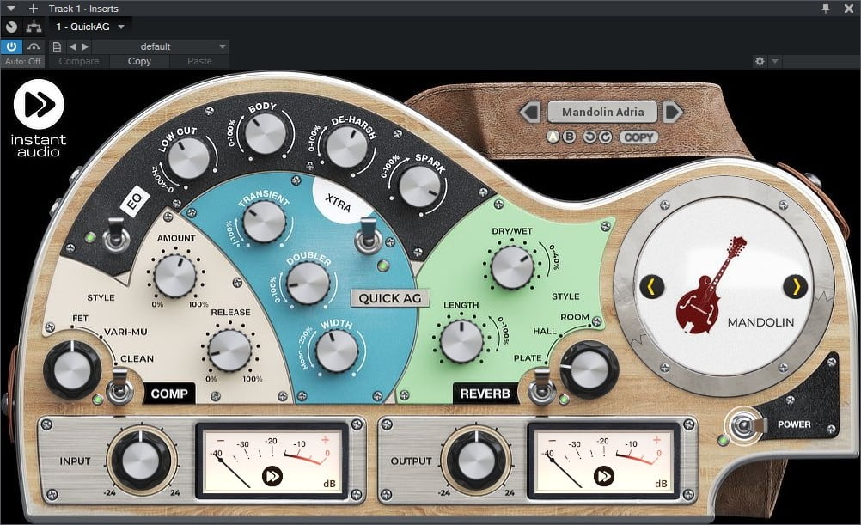The height and width of the screenshot is (525, 861).
Task: Click the reverb DRY/WET knob
Action: point(512,267)
